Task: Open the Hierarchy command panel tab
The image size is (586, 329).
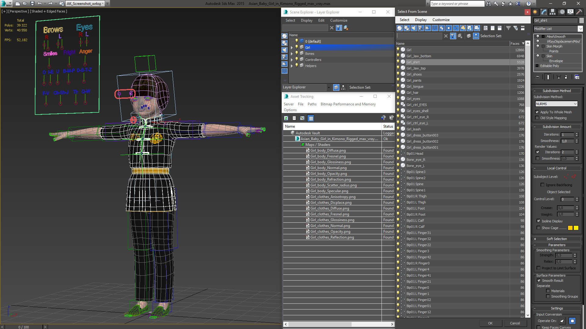Action: click(x=553, y=12)
